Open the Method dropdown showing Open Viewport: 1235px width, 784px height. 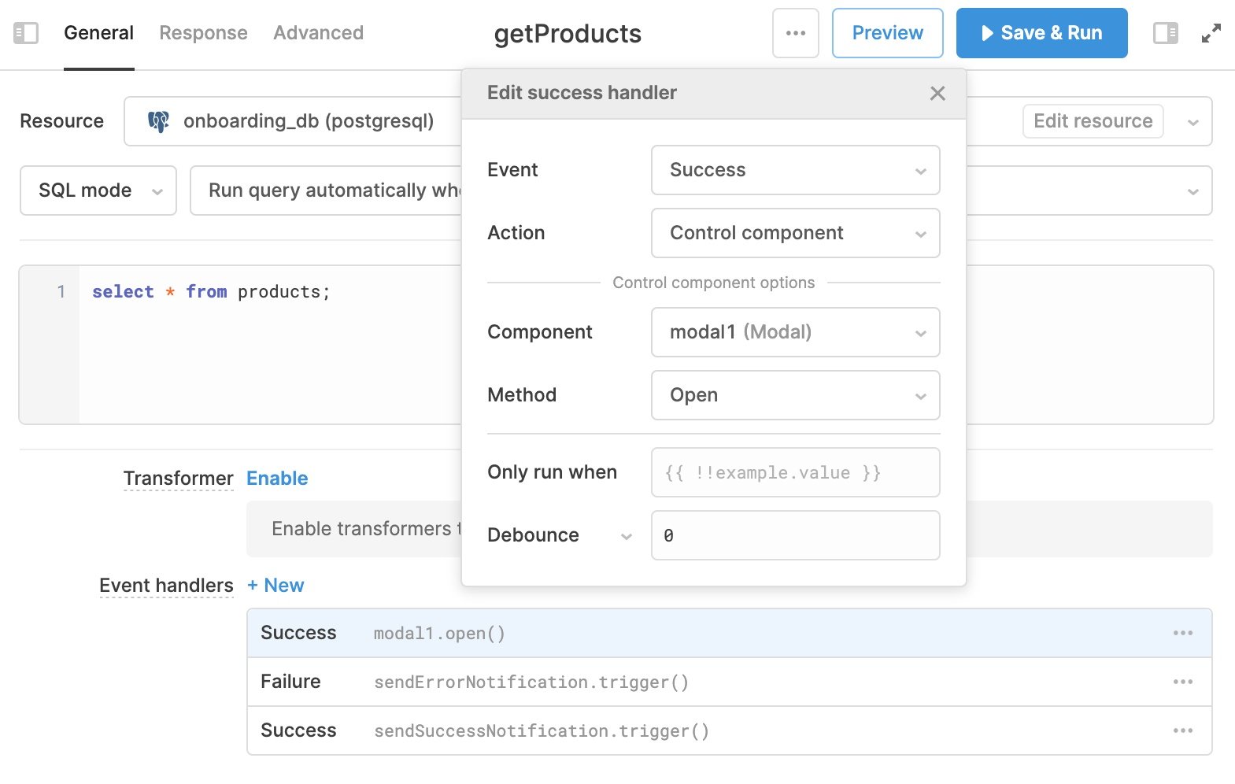click(x=795, y=395)
